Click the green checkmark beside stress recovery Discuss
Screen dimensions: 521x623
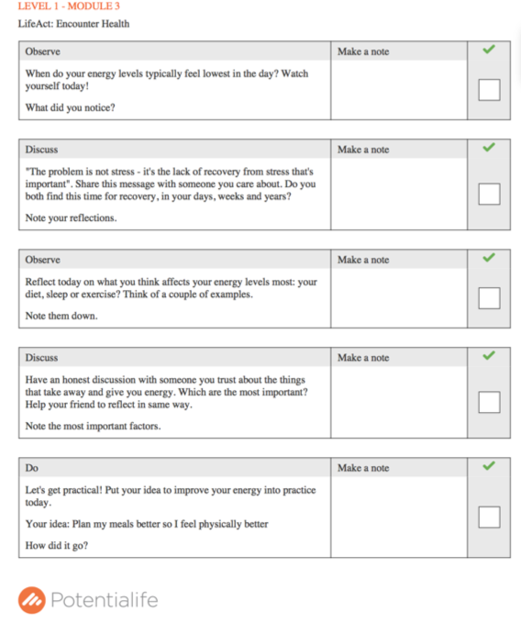(489, 148)
